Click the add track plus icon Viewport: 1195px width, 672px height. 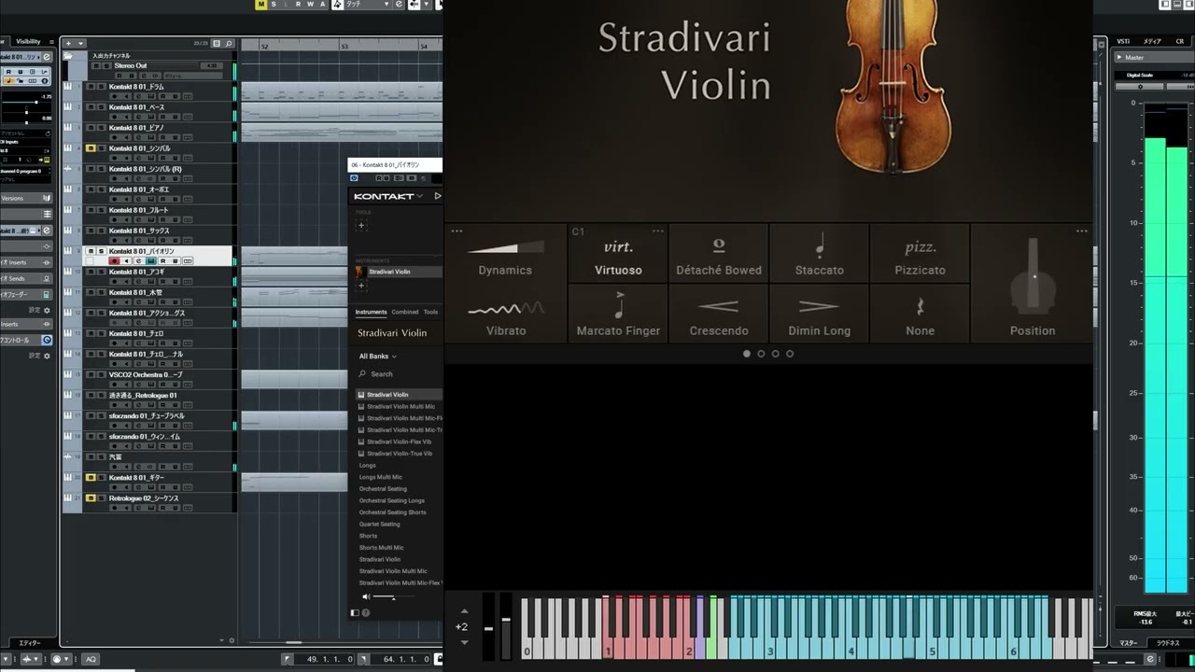tap(68, 43)
